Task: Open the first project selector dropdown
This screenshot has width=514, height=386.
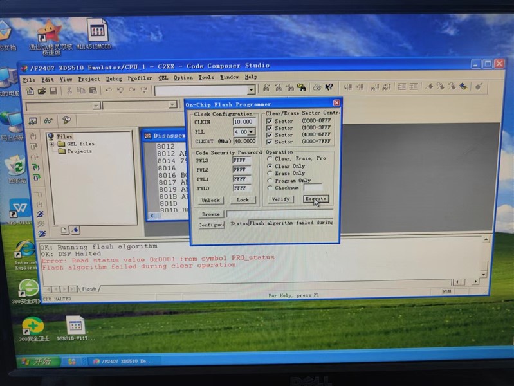Action: click(x=96, y=106)
